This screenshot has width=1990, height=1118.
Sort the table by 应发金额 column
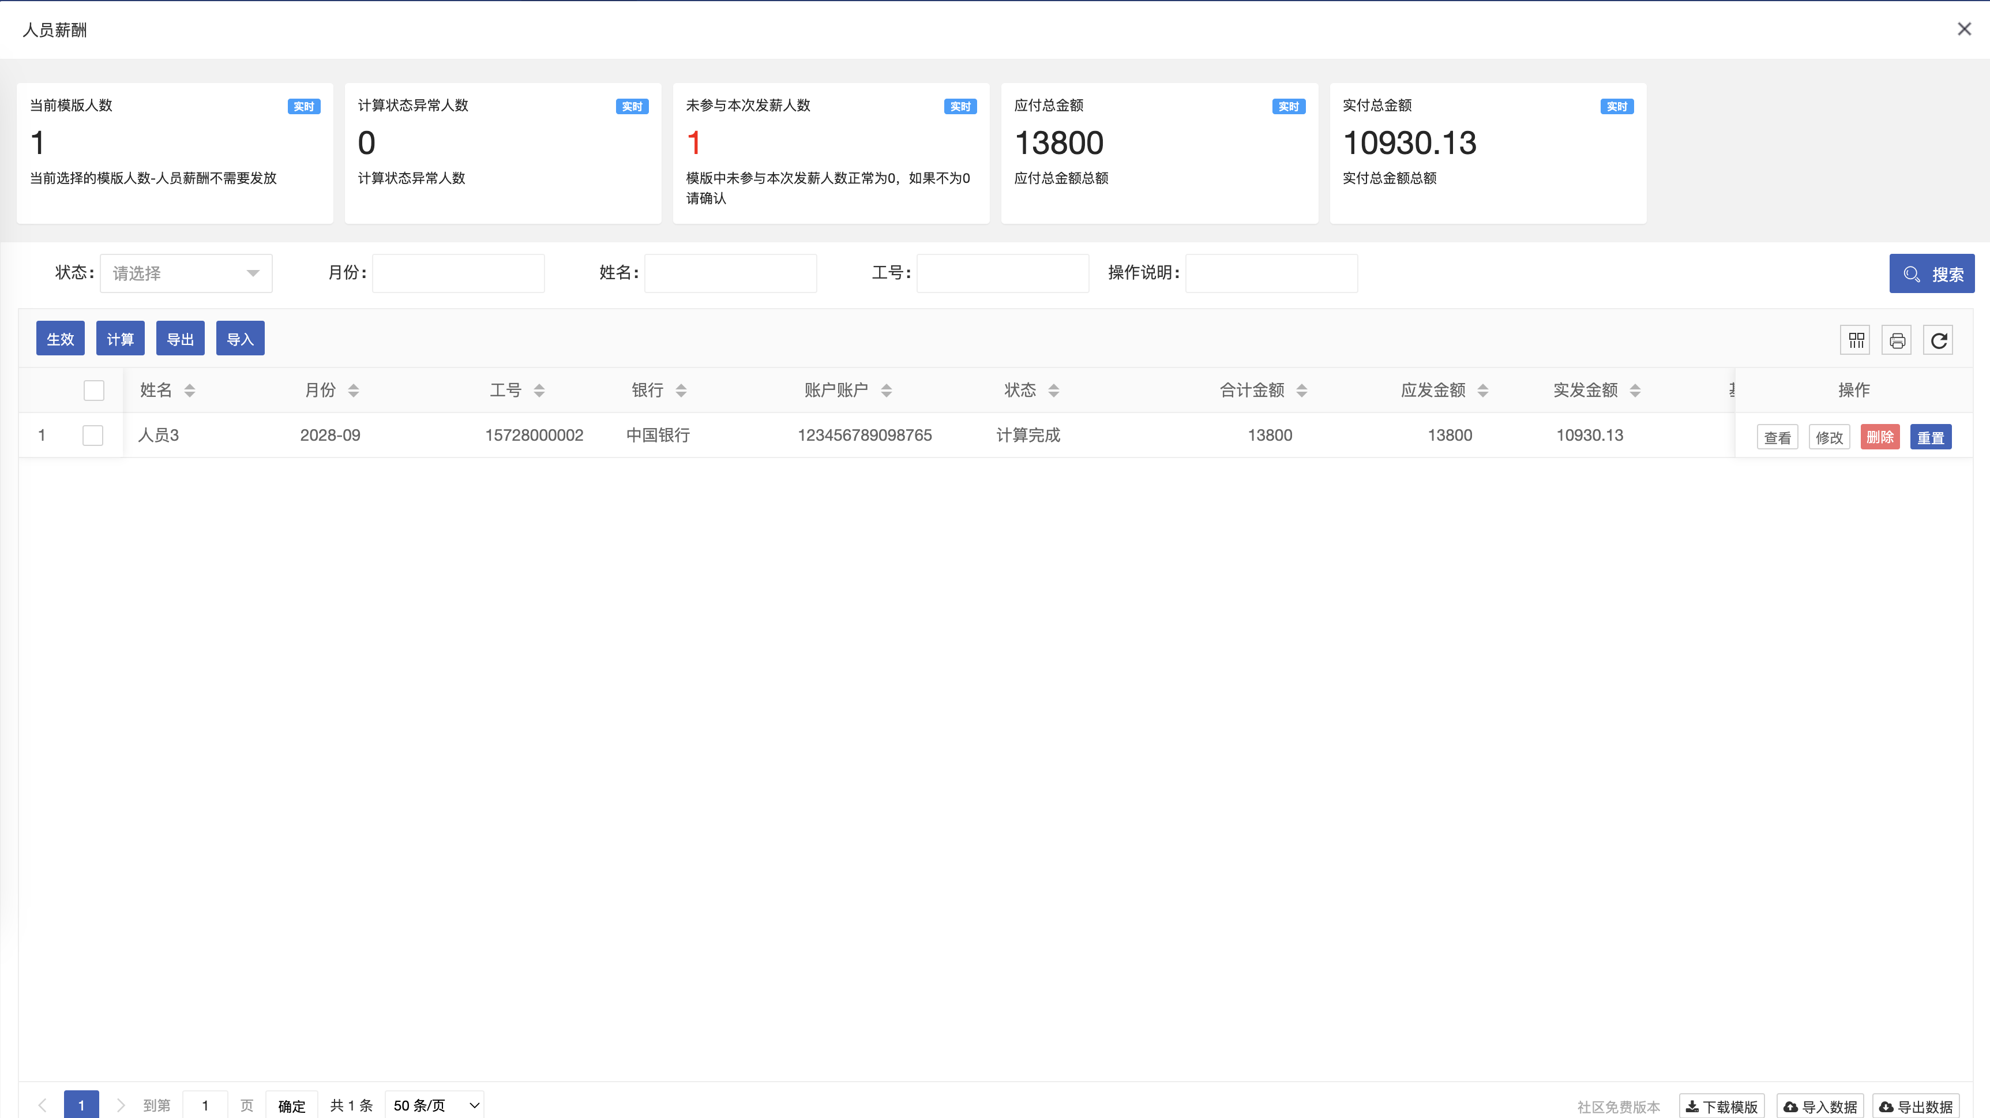[x=1482, y=391]
